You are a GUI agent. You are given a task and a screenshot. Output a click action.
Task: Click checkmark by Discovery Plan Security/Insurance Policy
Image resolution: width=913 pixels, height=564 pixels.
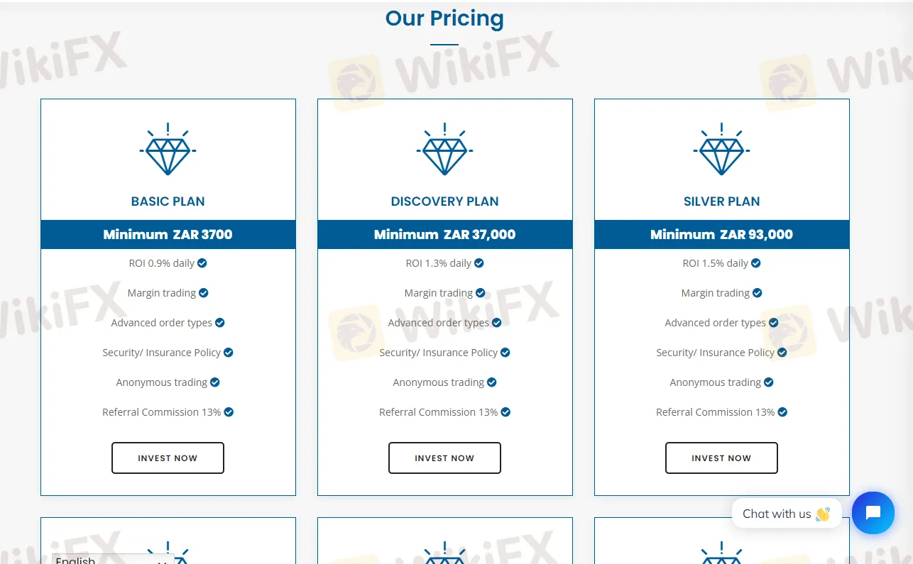[x=505, y=353]
